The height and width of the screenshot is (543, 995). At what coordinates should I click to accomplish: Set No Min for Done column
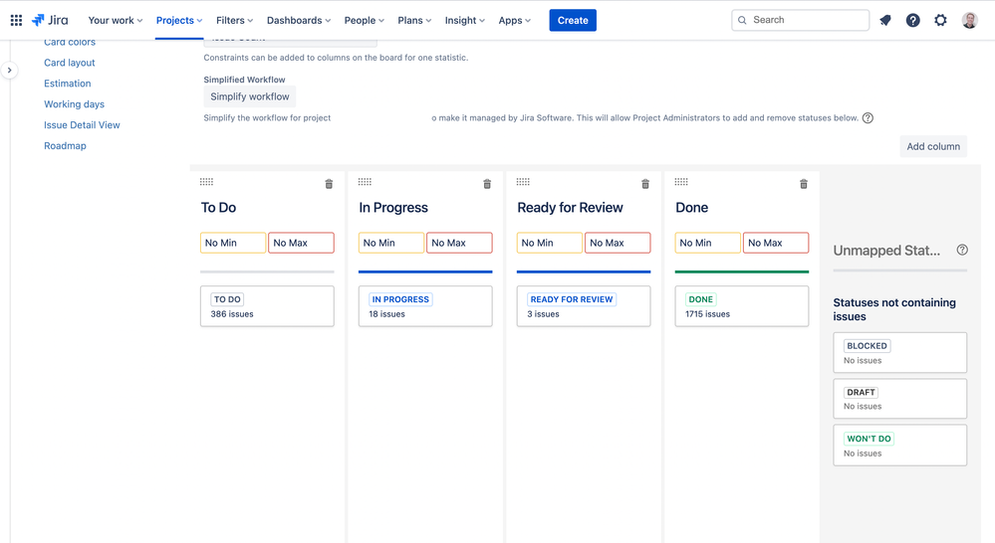click(707, 243)
